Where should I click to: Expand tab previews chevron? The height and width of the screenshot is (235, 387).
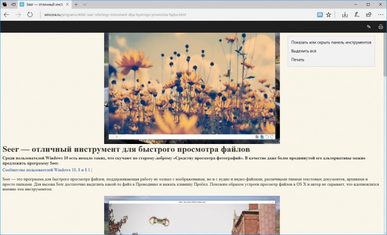[x=85, y=4]
